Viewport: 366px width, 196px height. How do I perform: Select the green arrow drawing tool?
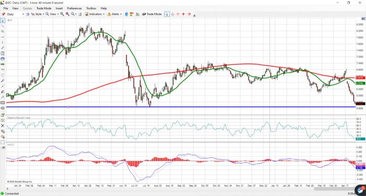click(x=3, y=64)
